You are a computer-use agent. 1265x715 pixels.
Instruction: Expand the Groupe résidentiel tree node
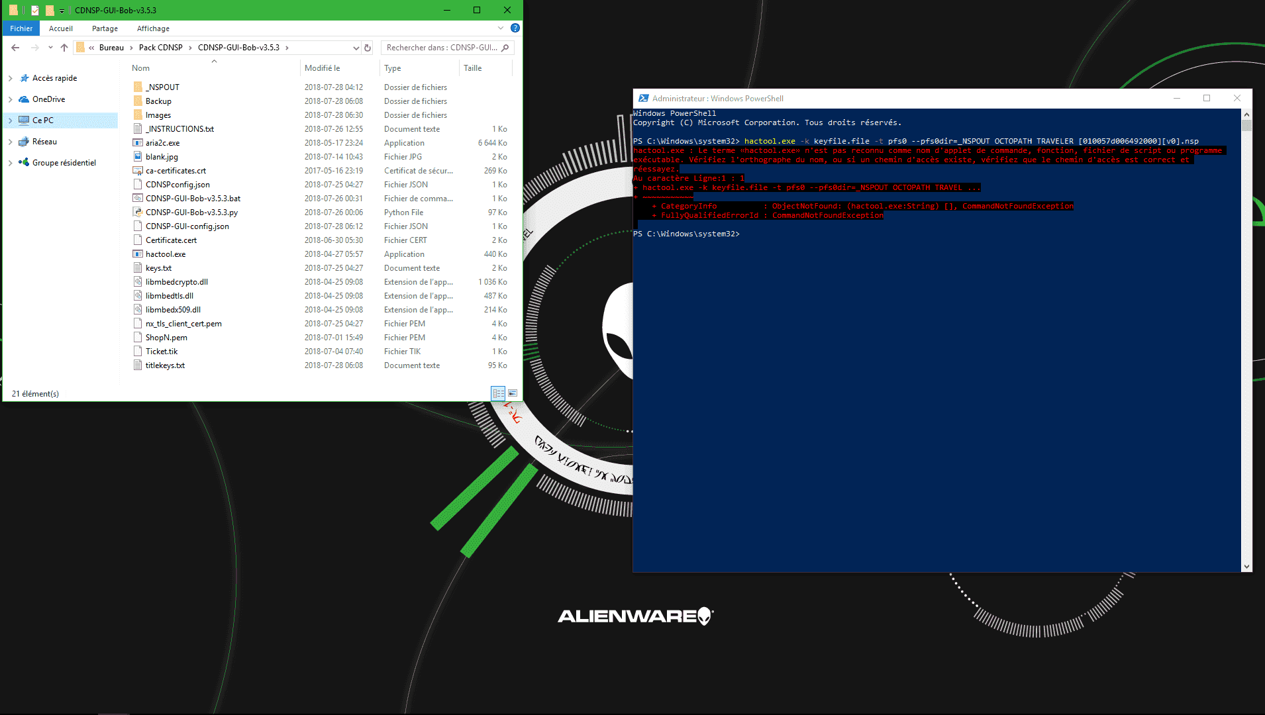(11, 163)
